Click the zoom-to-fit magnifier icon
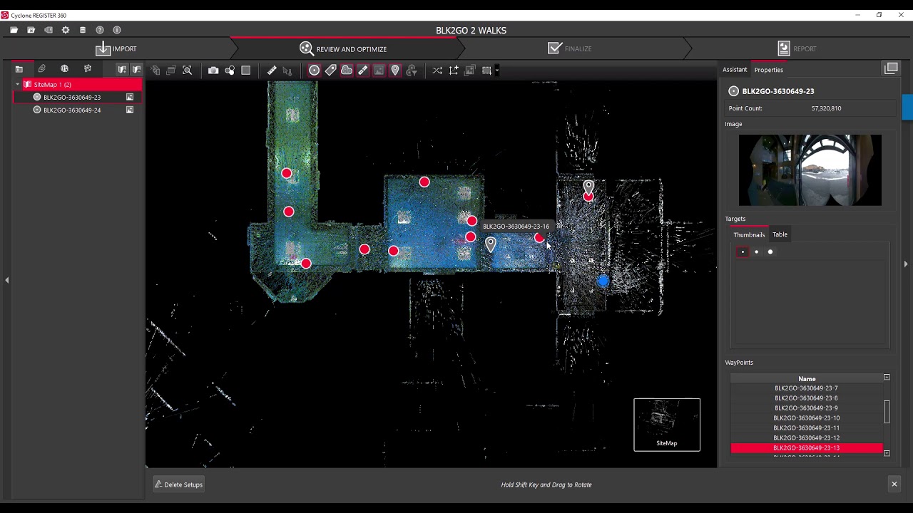The width and height of the screenshot is (913, 513). [187, 71]
